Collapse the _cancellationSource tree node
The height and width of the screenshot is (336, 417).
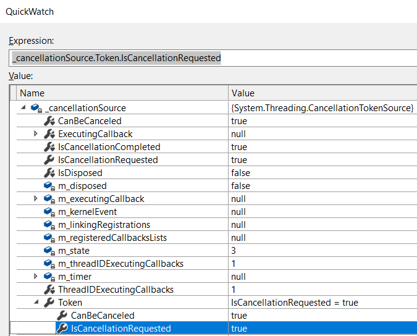(x=23, y=107)
